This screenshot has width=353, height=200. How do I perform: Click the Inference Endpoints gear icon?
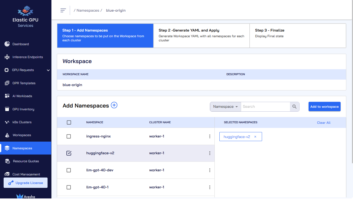click(7, 57)
